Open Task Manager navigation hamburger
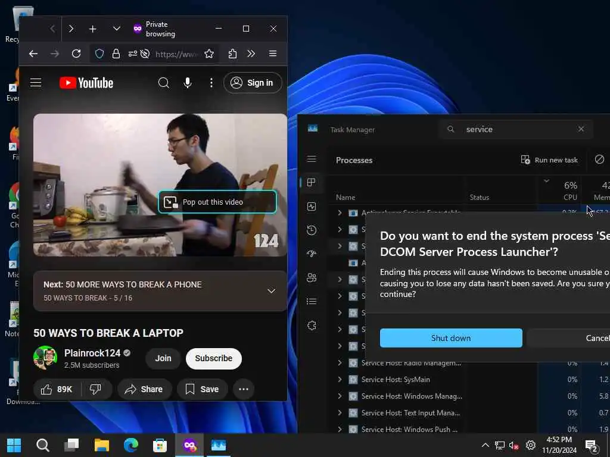 pyautogui.click(x=311, y=159)
